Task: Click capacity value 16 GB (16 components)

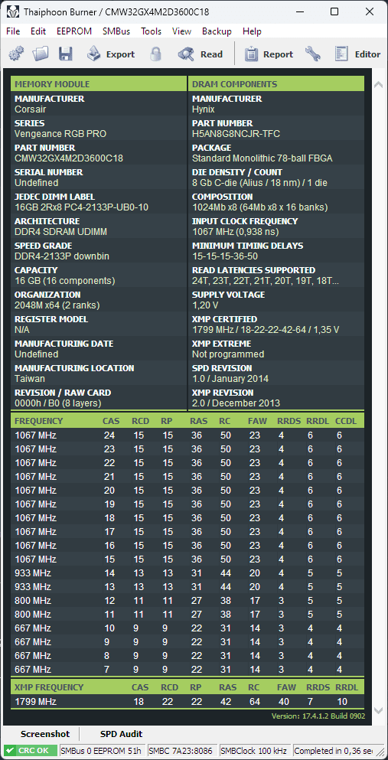Action: pyautogui.click(x=65, y=281)
